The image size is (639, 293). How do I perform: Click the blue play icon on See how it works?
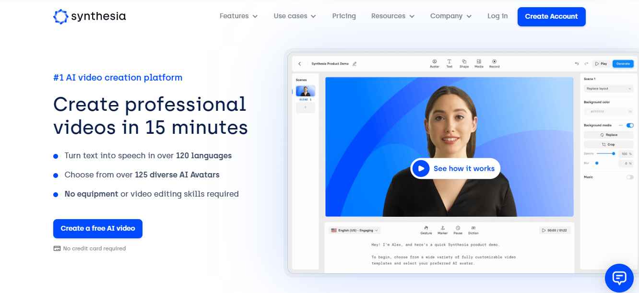pyautogui.click(x=421, y=168)
